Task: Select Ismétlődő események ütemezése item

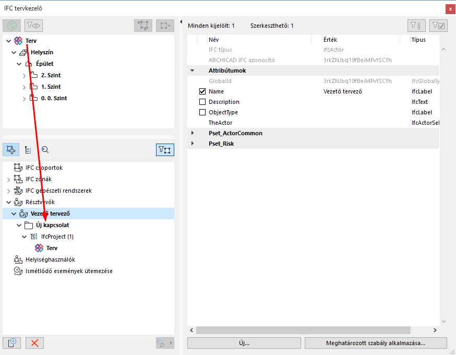Action: pos(69,271)
